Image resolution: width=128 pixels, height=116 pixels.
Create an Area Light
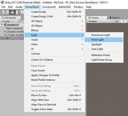(104, 49)
